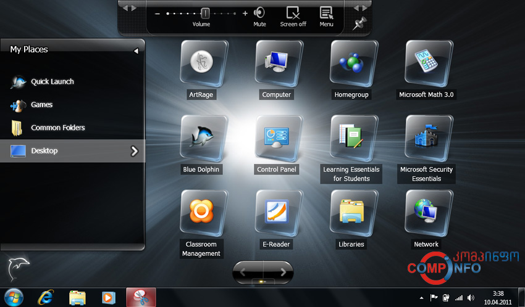The height and width of the screenshot is (307, 525).
Task: Click the power plug tray icon
Action: point(446,297)
